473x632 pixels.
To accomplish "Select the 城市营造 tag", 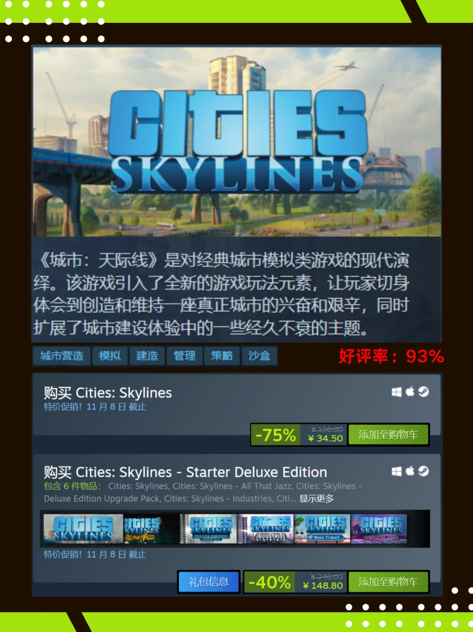I will click(61, 356).
